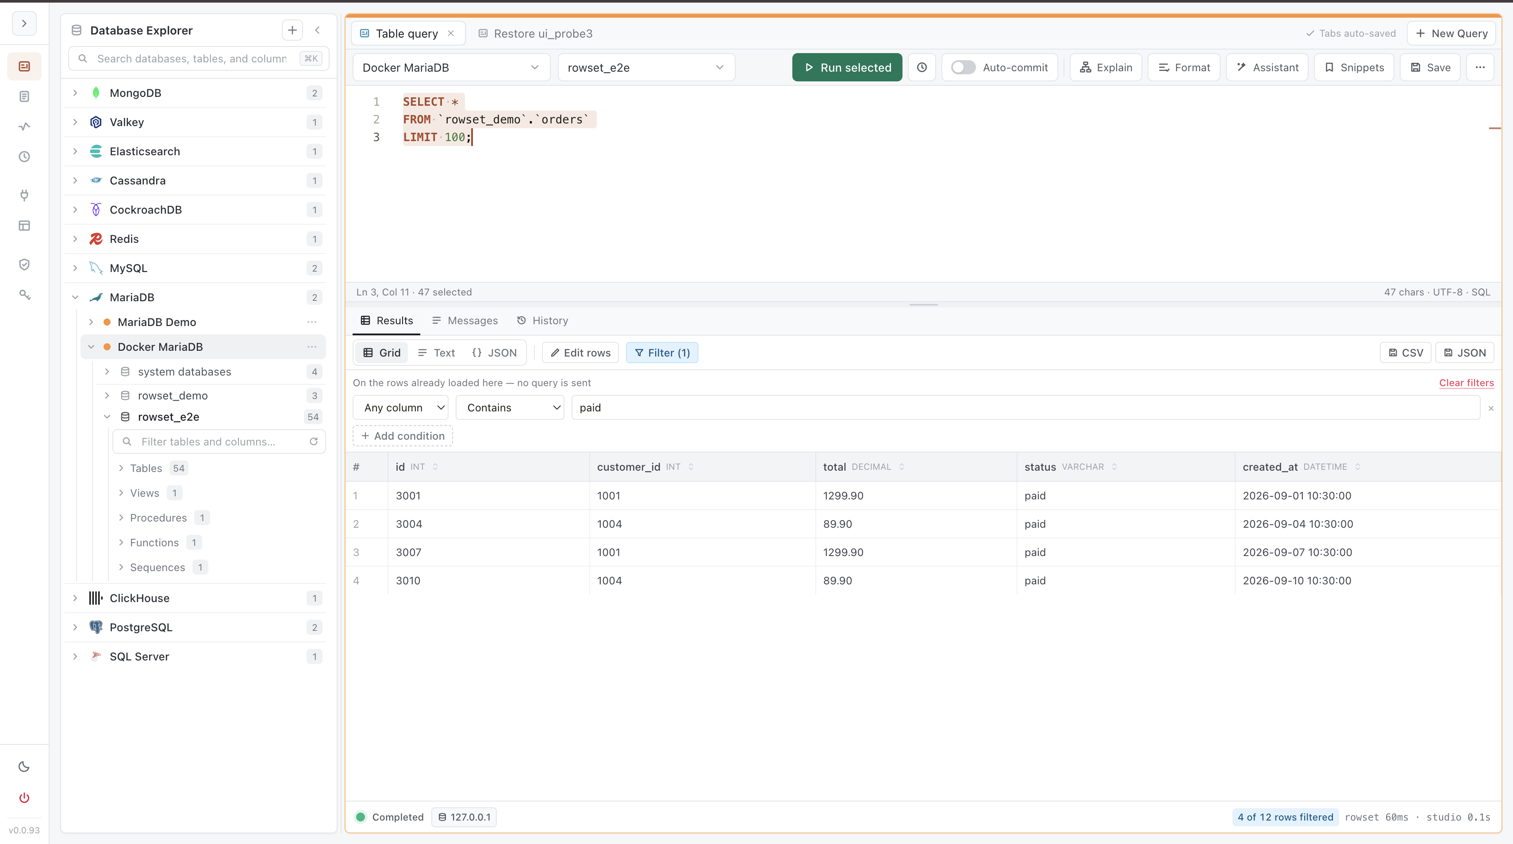
Task: Focus the Filter tables and columns field
Action: coord(219,441)
